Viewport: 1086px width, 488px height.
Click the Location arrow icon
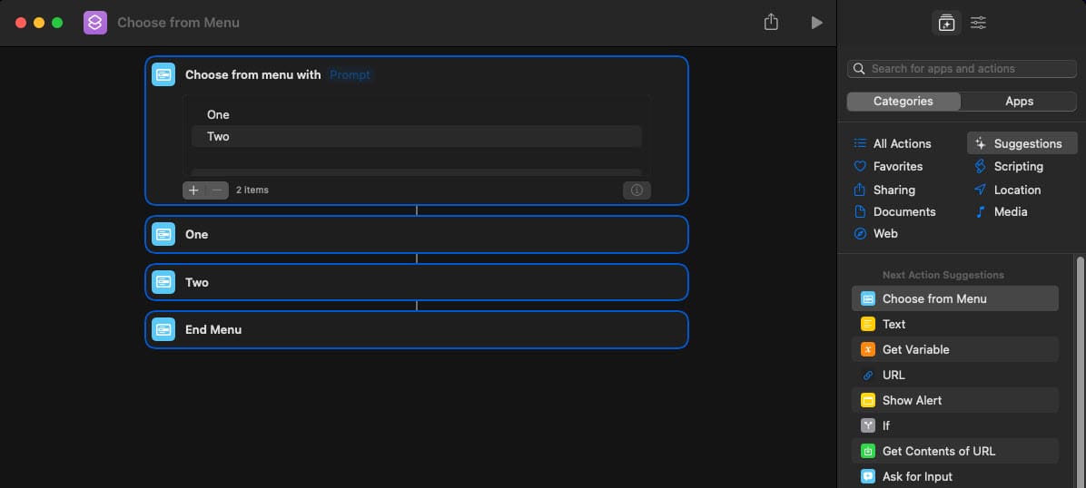coord(980,189)
